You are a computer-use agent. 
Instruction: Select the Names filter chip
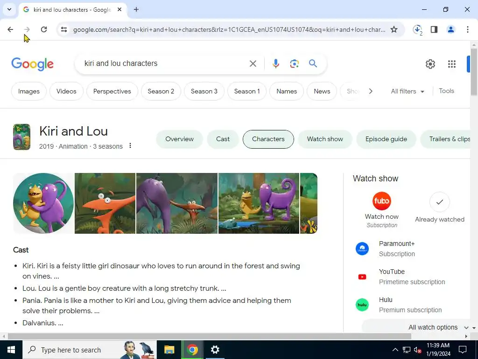pyautogui.click(x=287, y=91)
